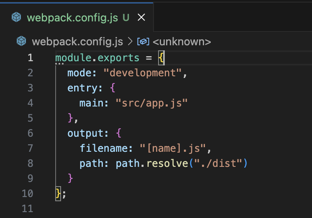Click line number 5 in gutter
This screenshot has height=218, width=312.
coord(30,118)
